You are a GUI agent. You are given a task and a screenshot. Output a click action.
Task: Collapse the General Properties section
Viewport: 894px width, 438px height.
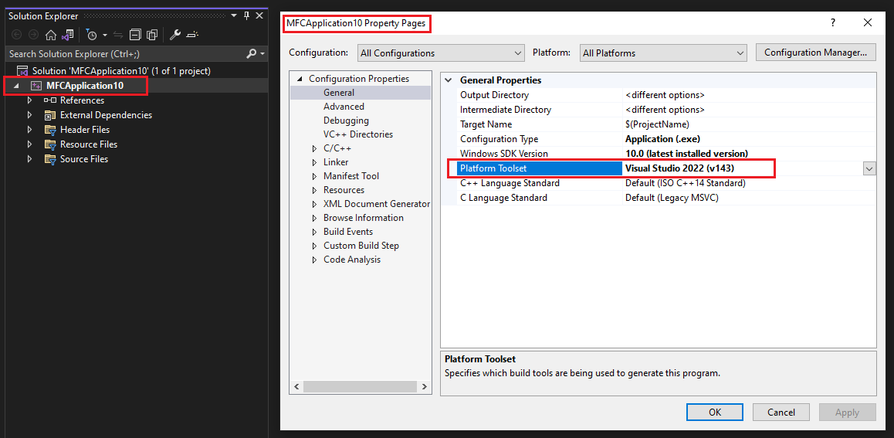(x=448, y=80)
